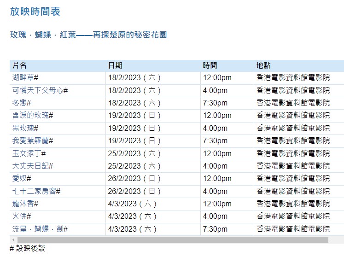
Task: Click the 七十二家房客 film link
Action: (x=34, y=191)
